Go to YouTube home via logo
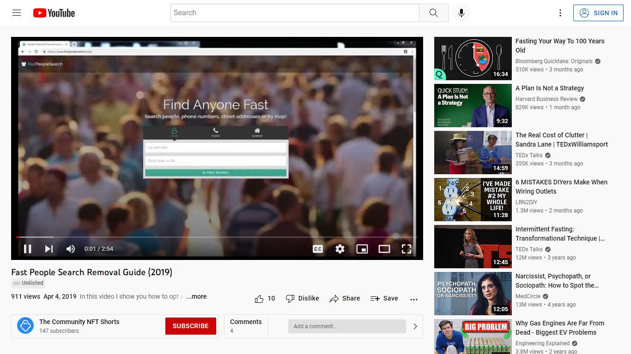 pyautogui.click(x=54, y=13)
